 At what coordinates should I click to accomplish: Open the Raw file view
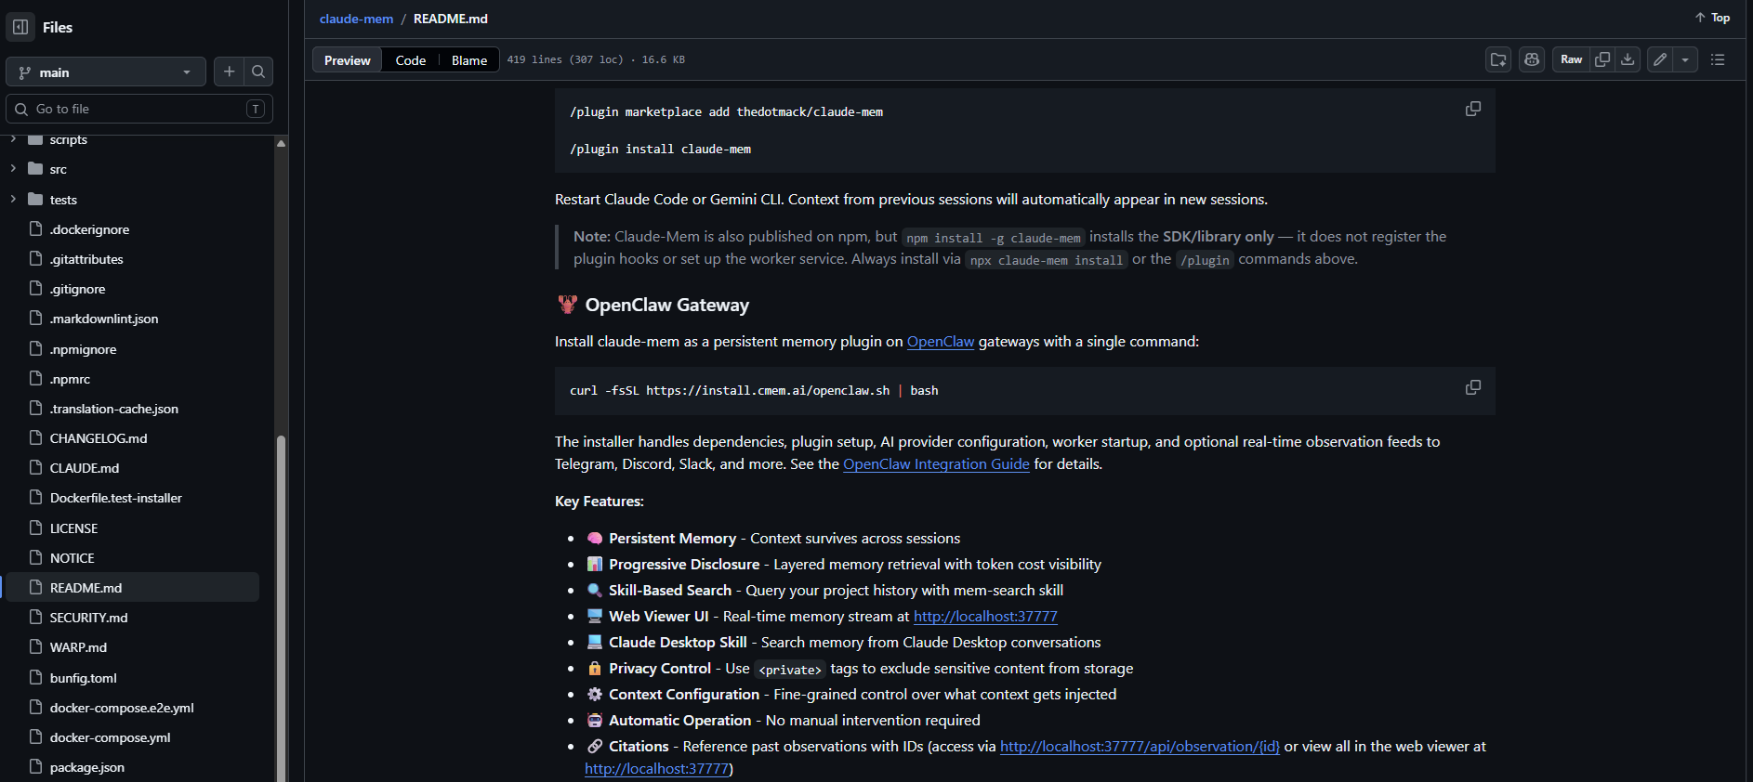1571,59
